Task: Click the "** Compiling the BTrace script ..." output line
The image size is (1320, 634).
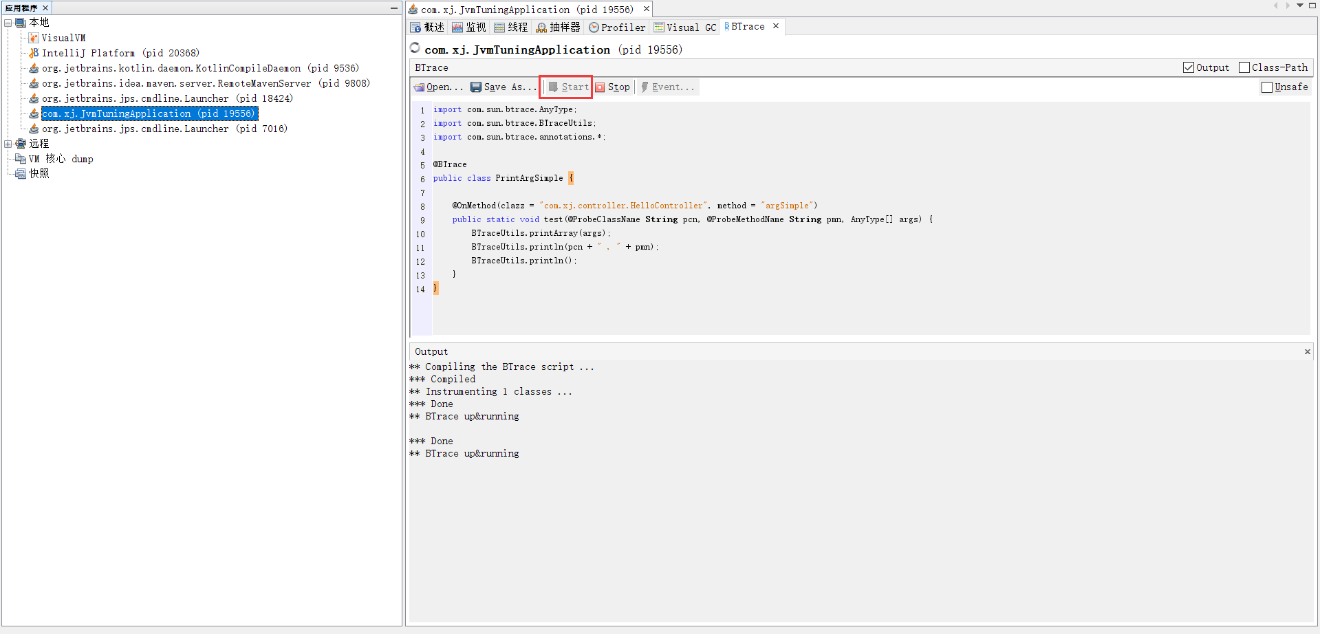Action: coord(501,367)
